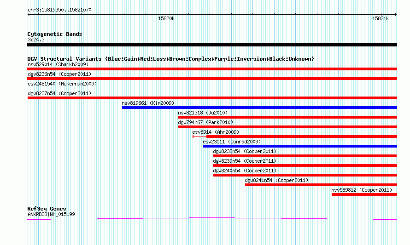Click the dgv8238n54 (Cooper2011) red bar
The image size is (410, 245).
(x=305, y=156)
